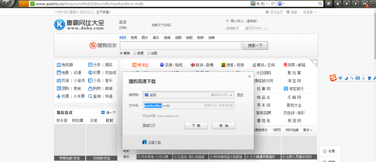The width and height of the screenshot is (376, 162).
Task: Reload the page with the refresh icon
Action: tap(273, 4)
